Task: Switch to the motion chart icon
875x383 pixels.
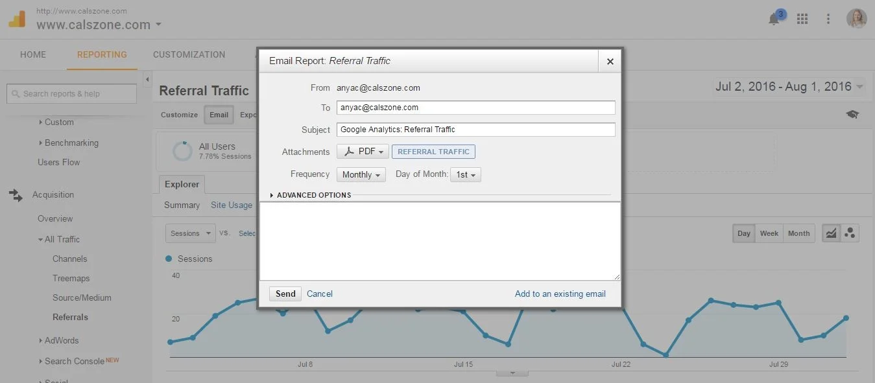Action: (850, 233)
